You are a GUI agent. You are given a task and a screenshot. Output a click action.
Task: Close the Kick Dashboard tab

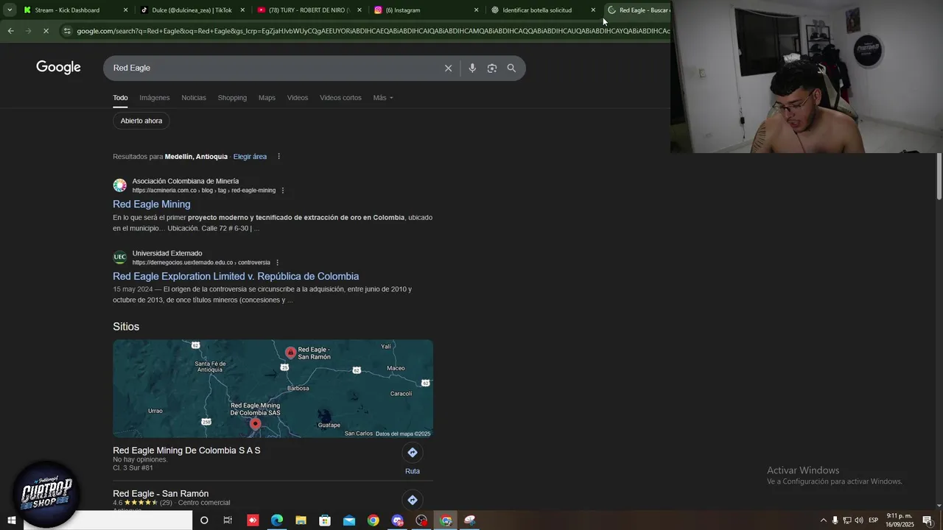click(125, 10)
